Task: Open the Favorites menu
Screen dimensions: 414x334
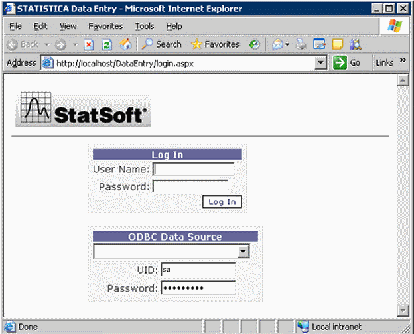Action: 105,27
